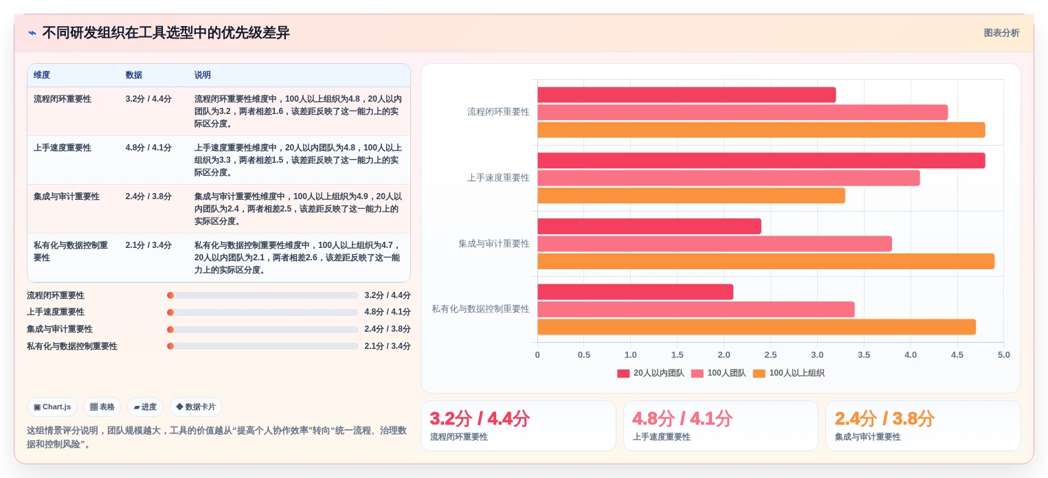Click the chart axis label 上手速度重要性
The width and height of the screenshot is (1048, 478).
498,178
